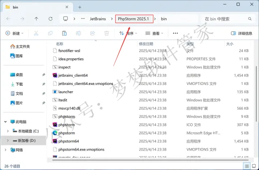Click bin in the address breadcrumb
The height and width of the screenshot is (170, 259).
click(164, 19)
